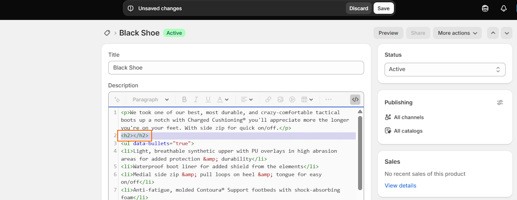517x200 pixels.
Task: Click the insert video icon
Action: tap(293, 99)
